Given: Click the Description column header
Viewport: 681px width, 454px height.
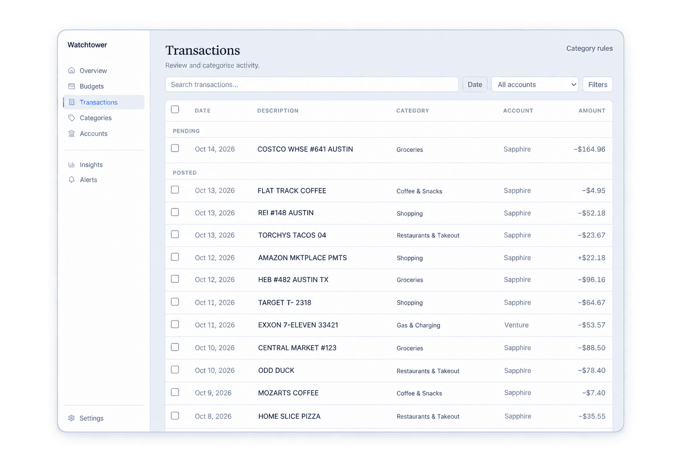Looking at the screenshot, I should point(278,111).
